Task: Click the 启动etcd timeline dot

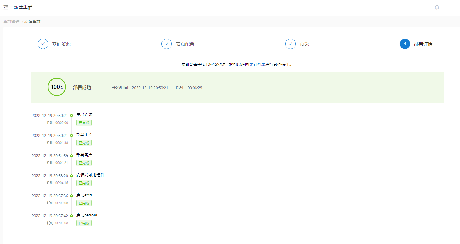Action: [x=71, y=196]
